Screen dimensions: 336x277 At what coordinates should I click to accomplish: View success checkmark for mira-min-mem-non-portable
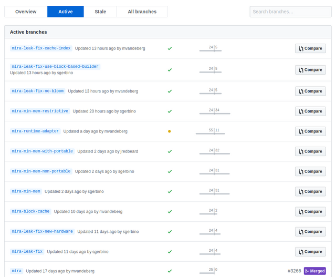pyautogui.click(x=170, y=171)
